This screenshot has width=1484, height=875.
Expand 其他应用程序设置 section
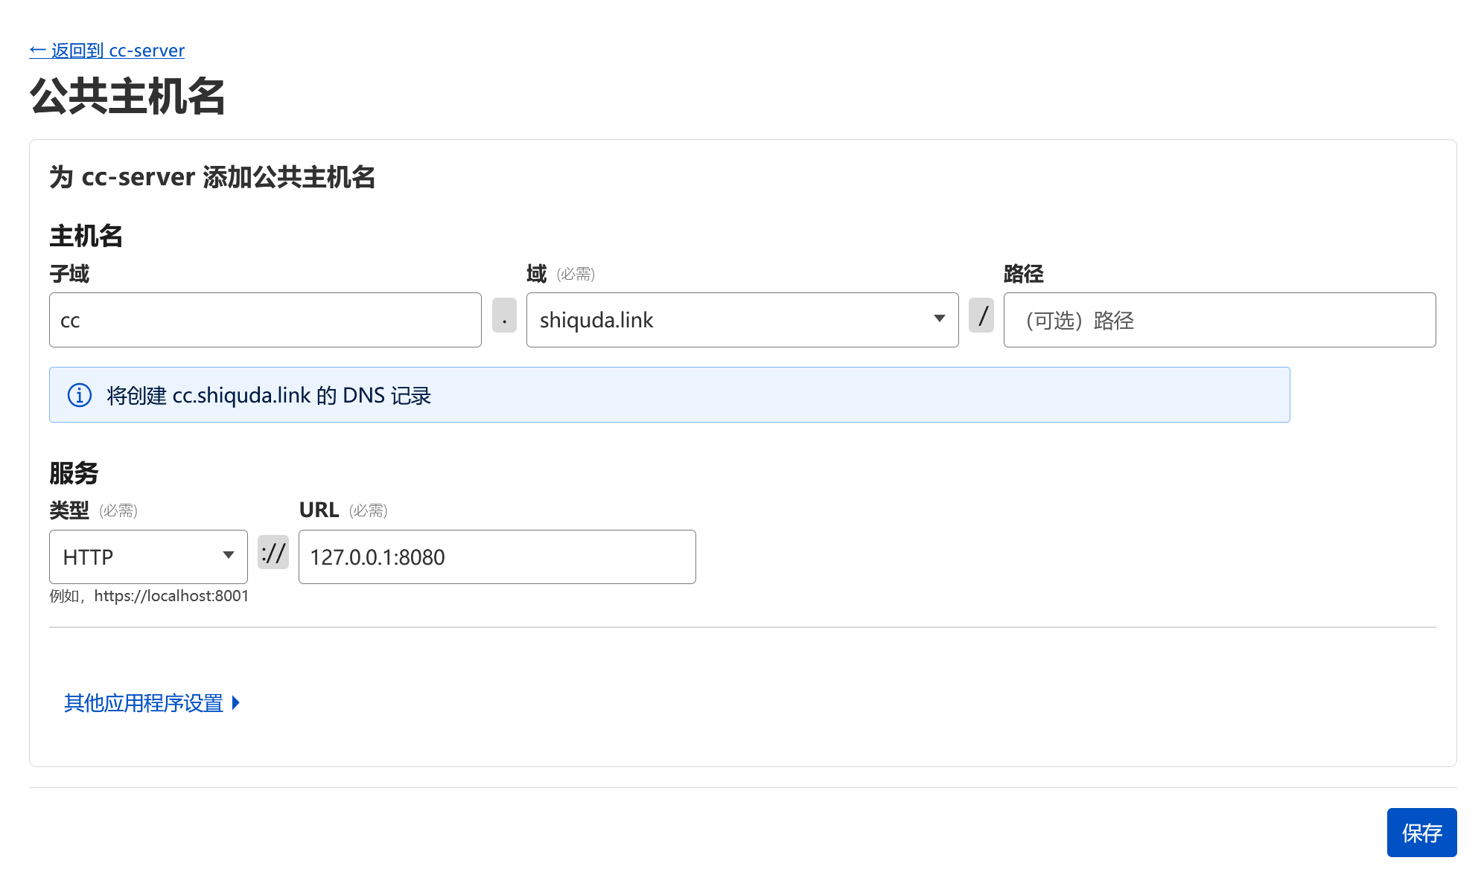(144, 703)
